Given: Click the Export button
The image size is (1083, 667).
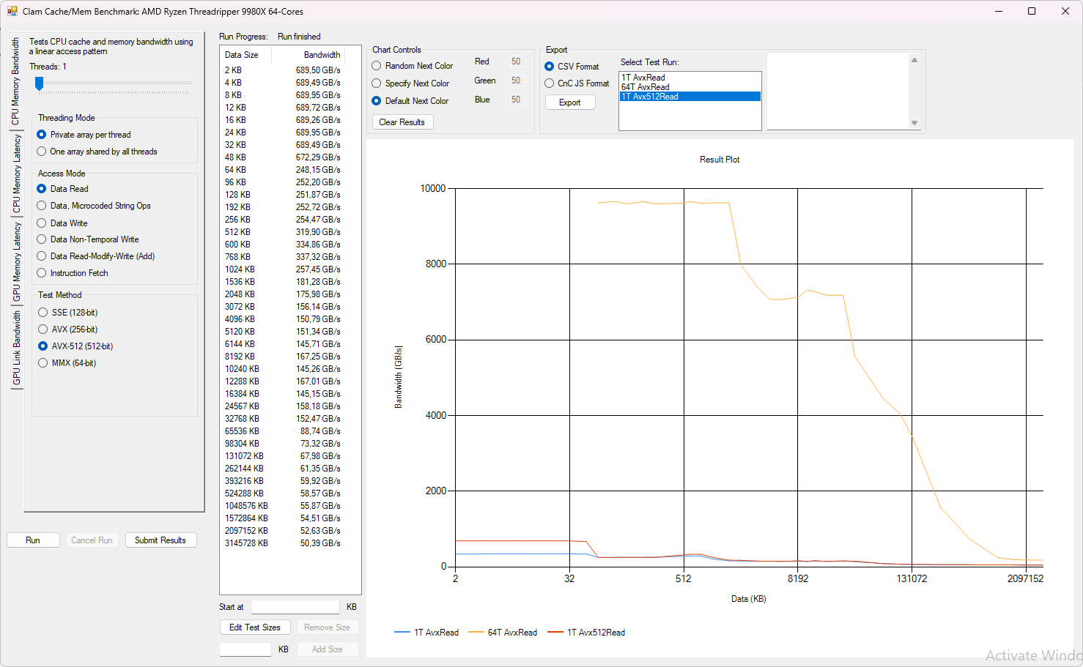Looking at the screenshot, I should 570,103.
